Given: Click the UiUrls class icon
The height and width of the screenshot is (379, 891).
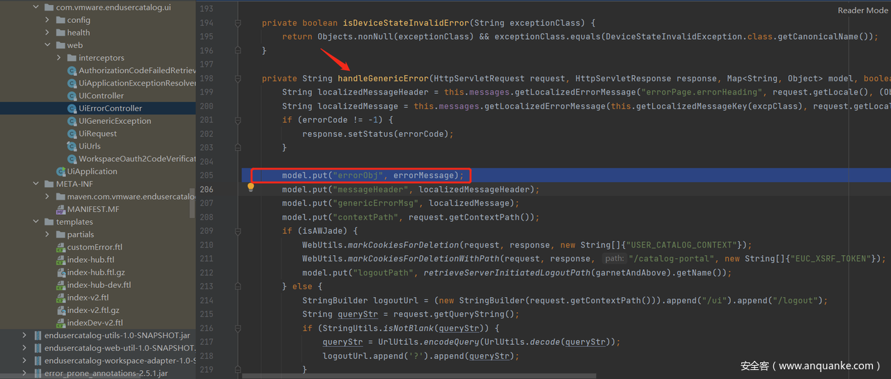Looking at the screenshot, I should tap(72, 146).
